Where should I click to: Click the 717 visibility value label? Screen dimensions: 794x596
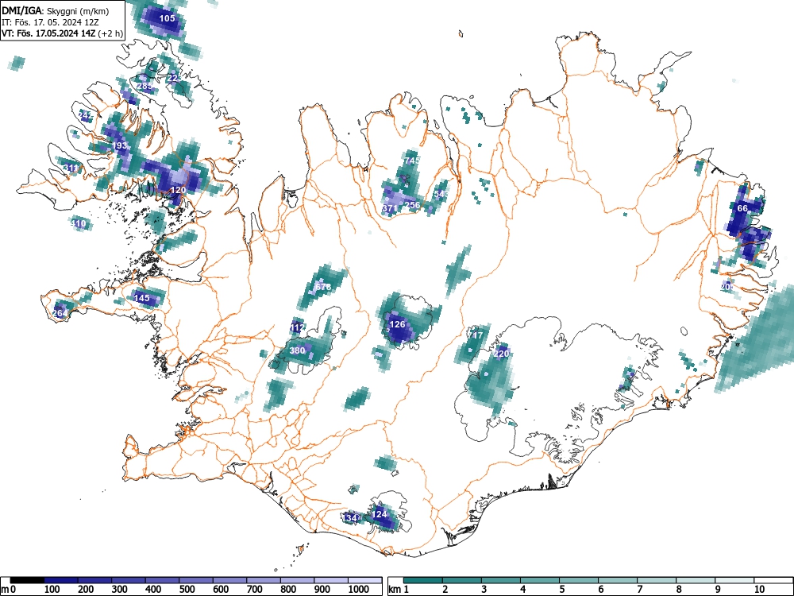[475, 335]
